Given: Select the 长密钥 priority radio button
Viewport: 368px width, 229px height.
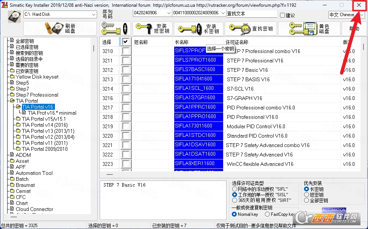Looking at the screenshot, I should click(x=306, y=189).
